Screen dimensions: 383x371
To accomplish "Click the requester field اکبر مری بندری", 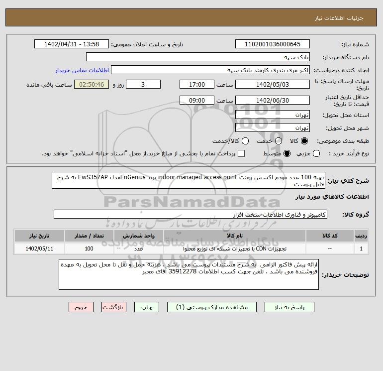I will [x=210, y=70].
